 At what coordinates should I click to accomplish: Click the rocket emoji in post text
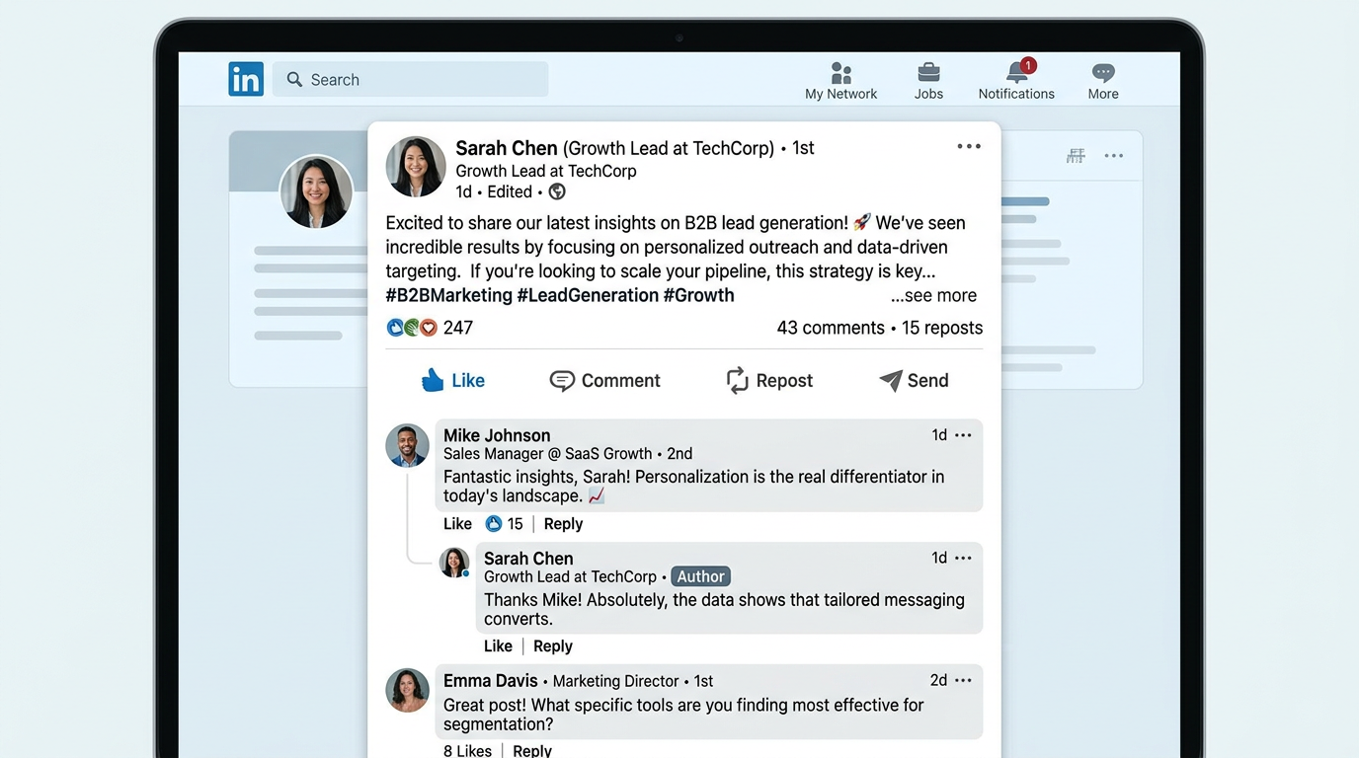coord(862,223)
